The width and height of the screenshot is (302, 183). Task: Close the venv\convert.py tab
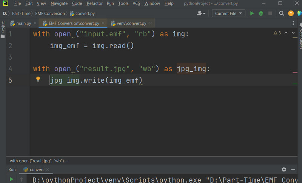click(150, 23)
